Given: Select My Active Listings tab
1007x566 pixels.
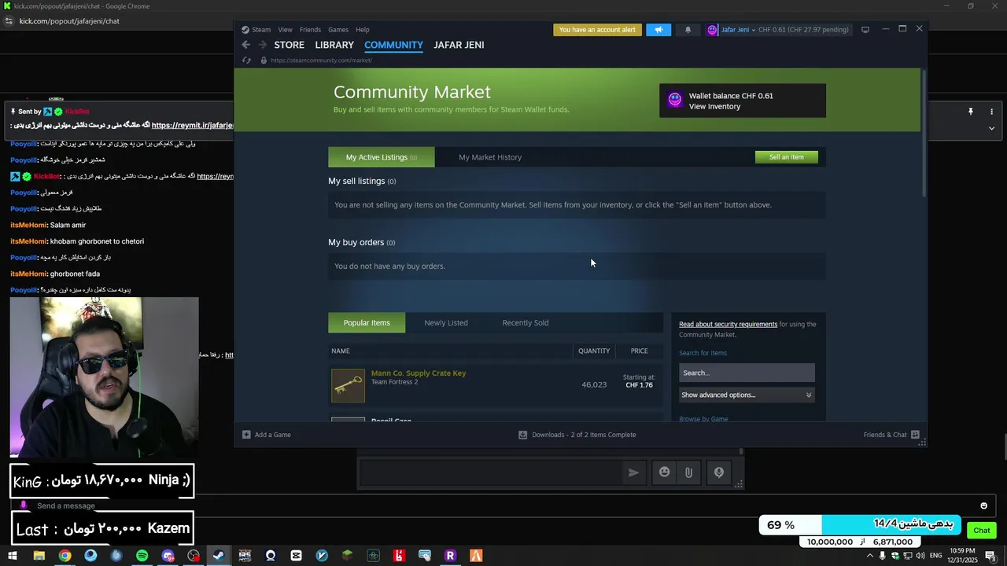Looking at the screenshot, I should tap(381, 157).
